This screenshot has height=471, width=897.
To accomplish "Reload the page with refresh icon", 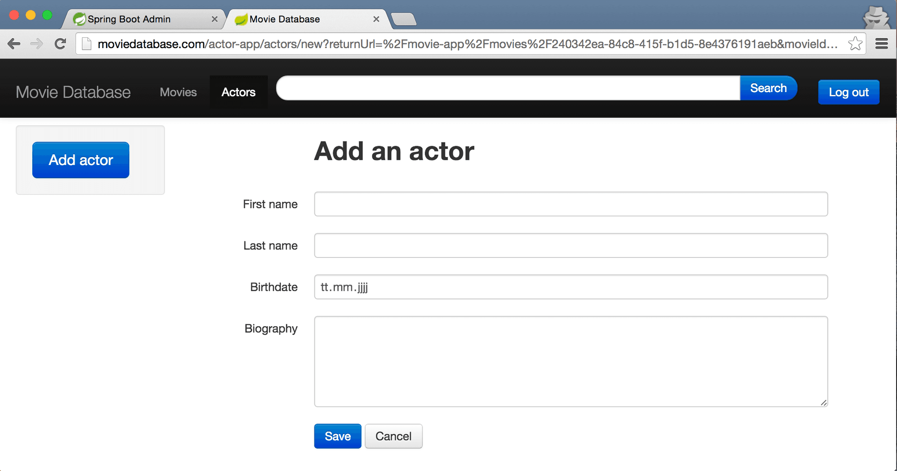I will click(x=60, y=44).
